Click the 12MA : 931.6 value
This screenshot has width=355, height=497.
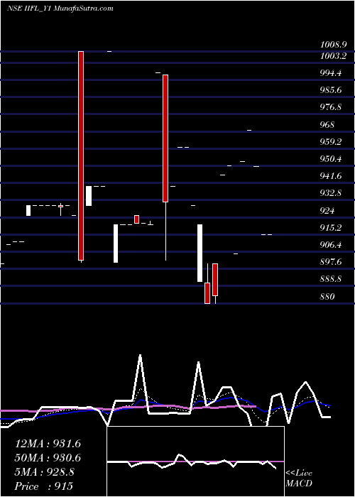point(48,444)
